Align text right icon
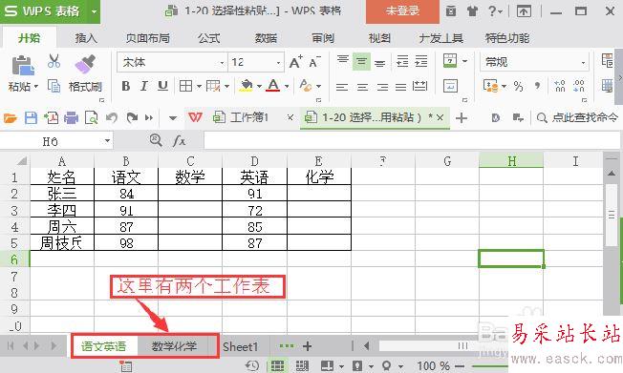 tap(382, 87)
